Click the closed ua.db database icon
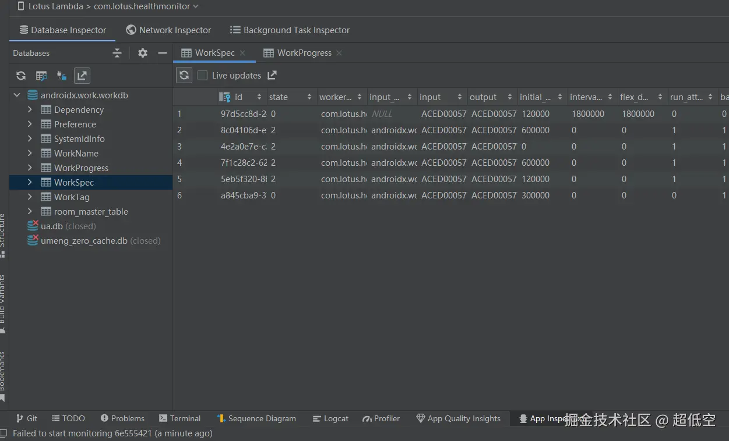 (x=33, y=226)
